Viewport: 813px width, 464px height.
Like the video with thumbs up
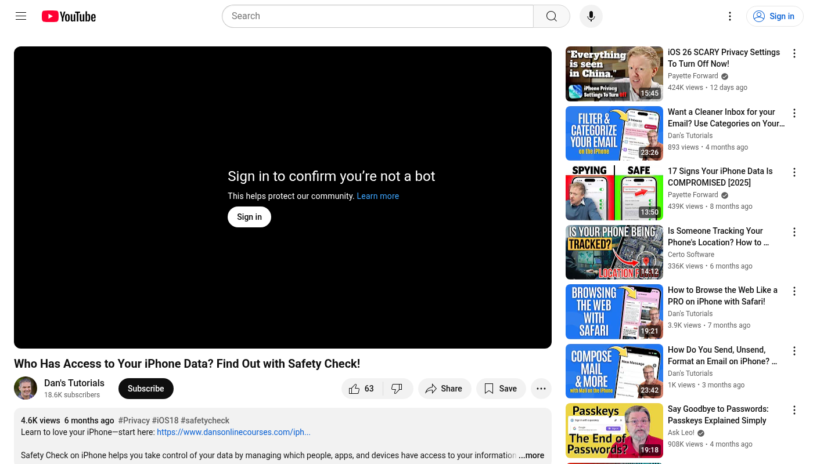coord(362,389)
